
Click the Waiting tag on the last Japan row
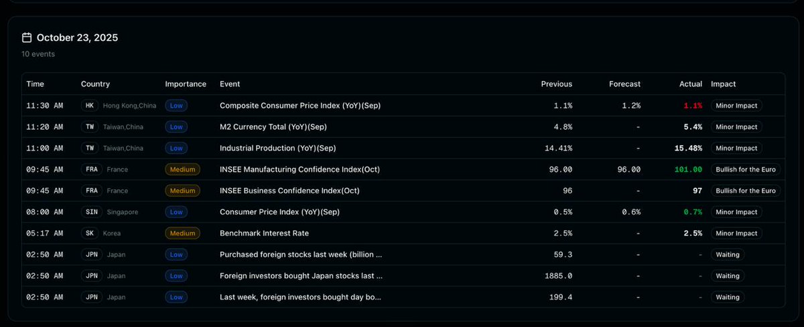click(x=728, y=298)
